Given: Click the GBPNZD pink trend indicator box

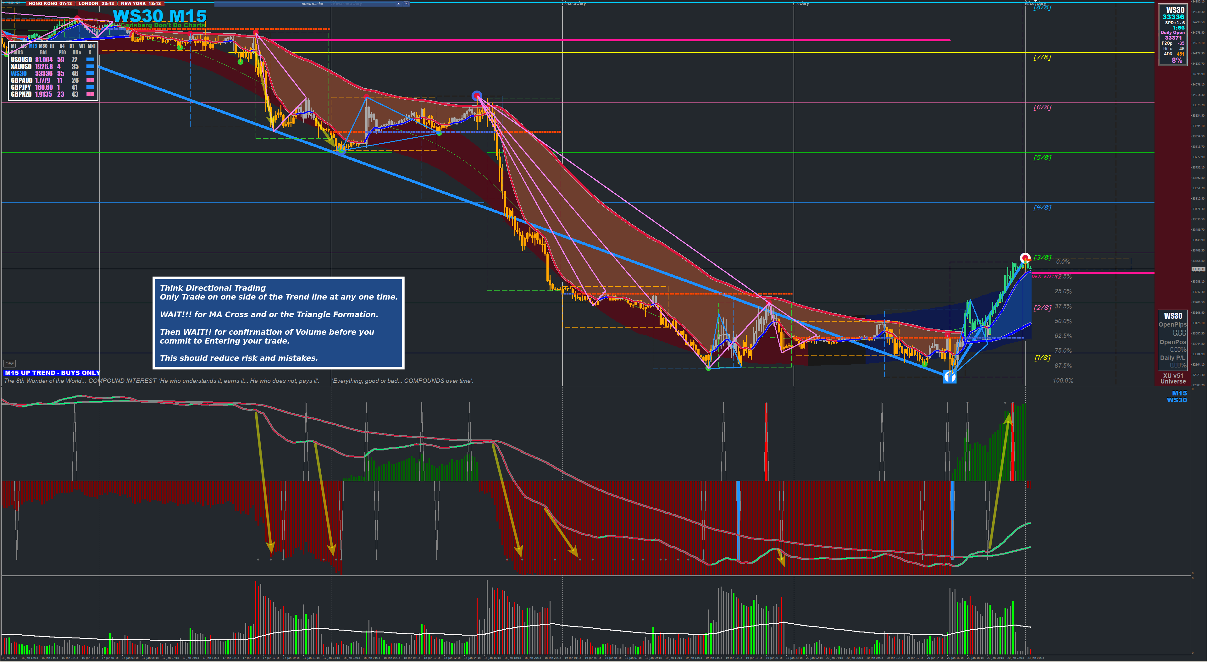Looking at the screenshot, I should pos(90,94).
